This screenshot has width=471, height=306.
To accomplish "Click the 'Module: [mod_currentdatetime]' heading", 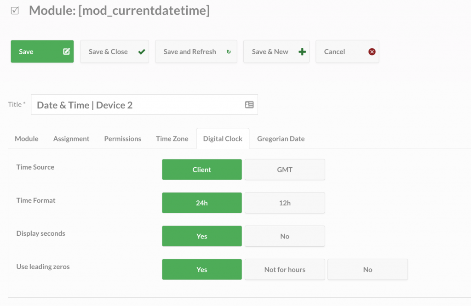I will pos(119,11).
